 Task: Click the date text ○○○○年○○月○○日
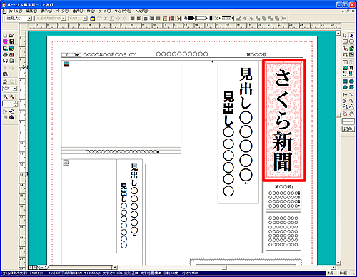110,55
